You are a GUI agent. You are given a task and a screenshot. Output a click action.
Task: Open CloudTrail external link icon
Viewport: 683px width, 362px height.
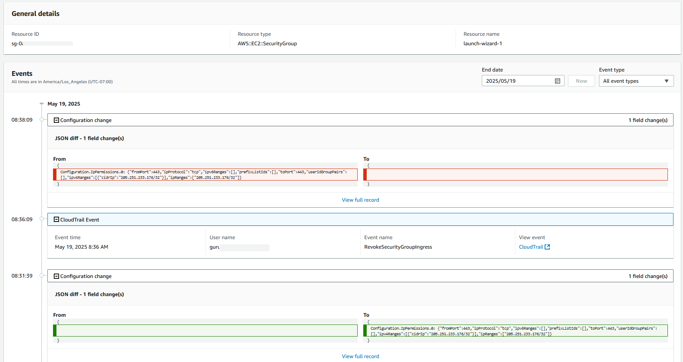pyautogui.click(x=547, y=247)
